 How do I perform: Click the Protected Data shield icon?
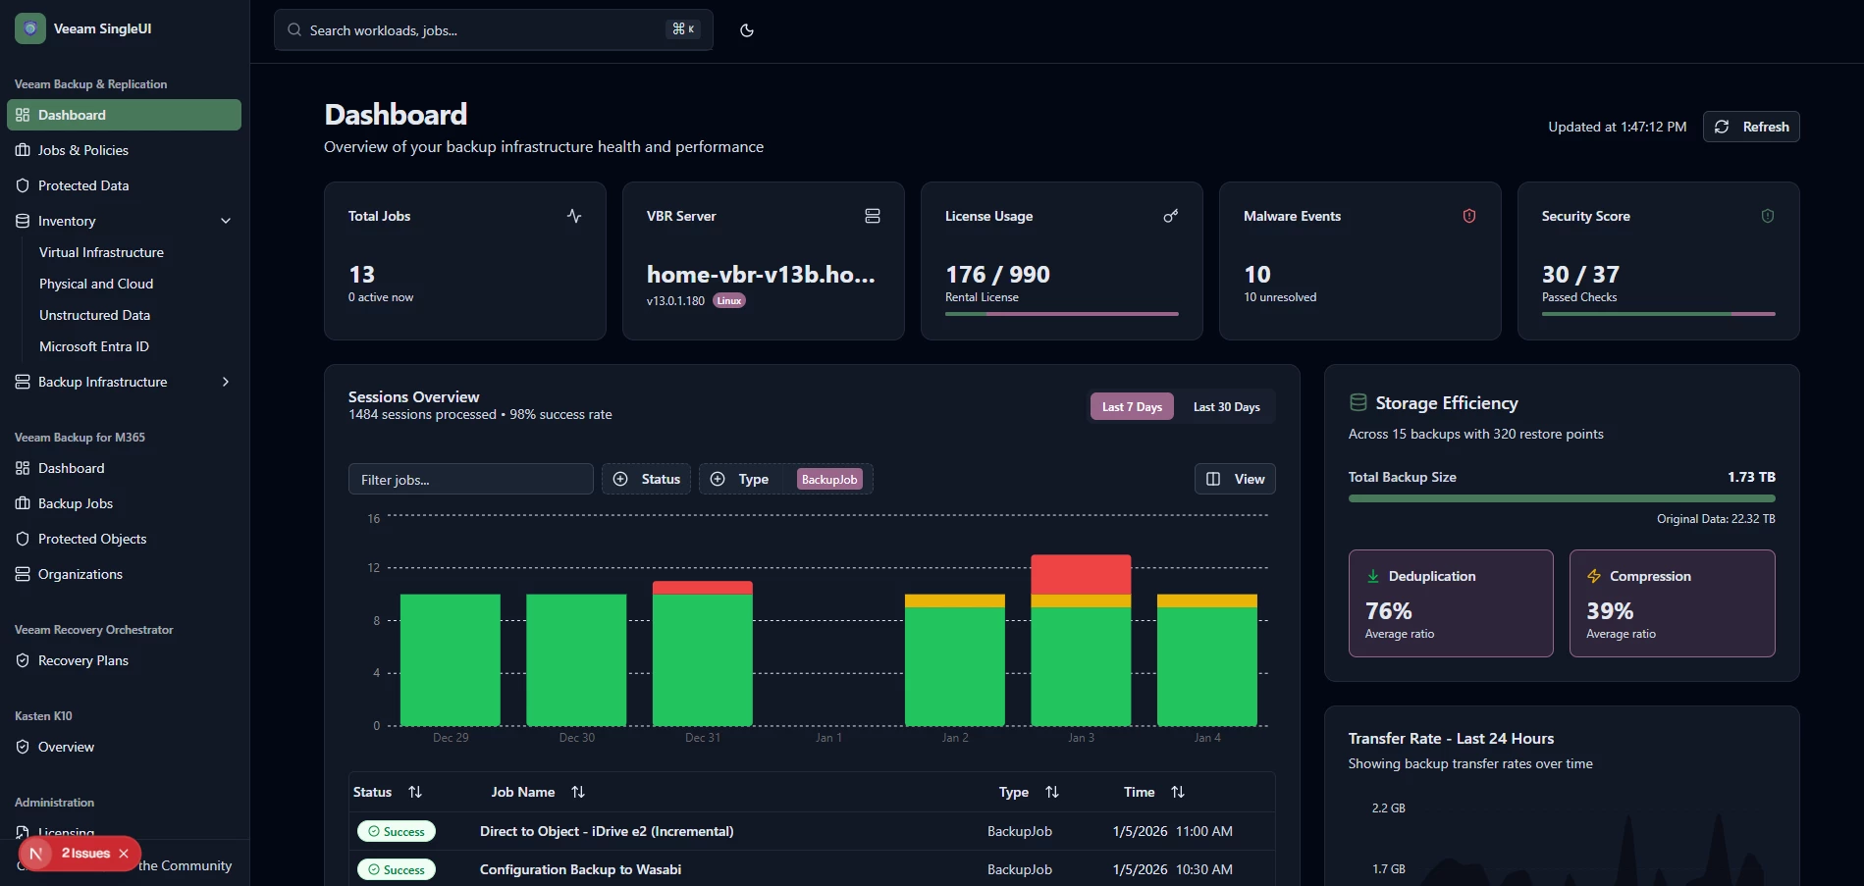(x=23, y=185)
